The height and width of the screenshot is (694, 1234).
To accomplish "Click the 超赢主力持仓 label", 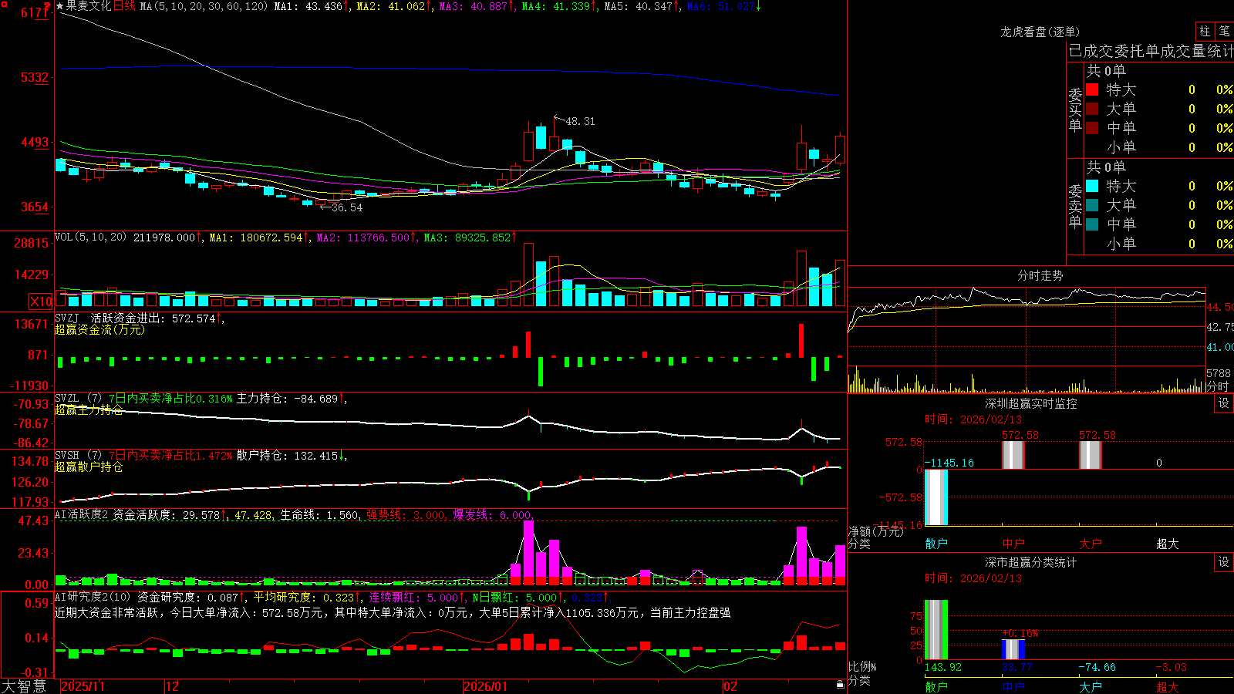I will pyautogui.click(x=89, y=409).
